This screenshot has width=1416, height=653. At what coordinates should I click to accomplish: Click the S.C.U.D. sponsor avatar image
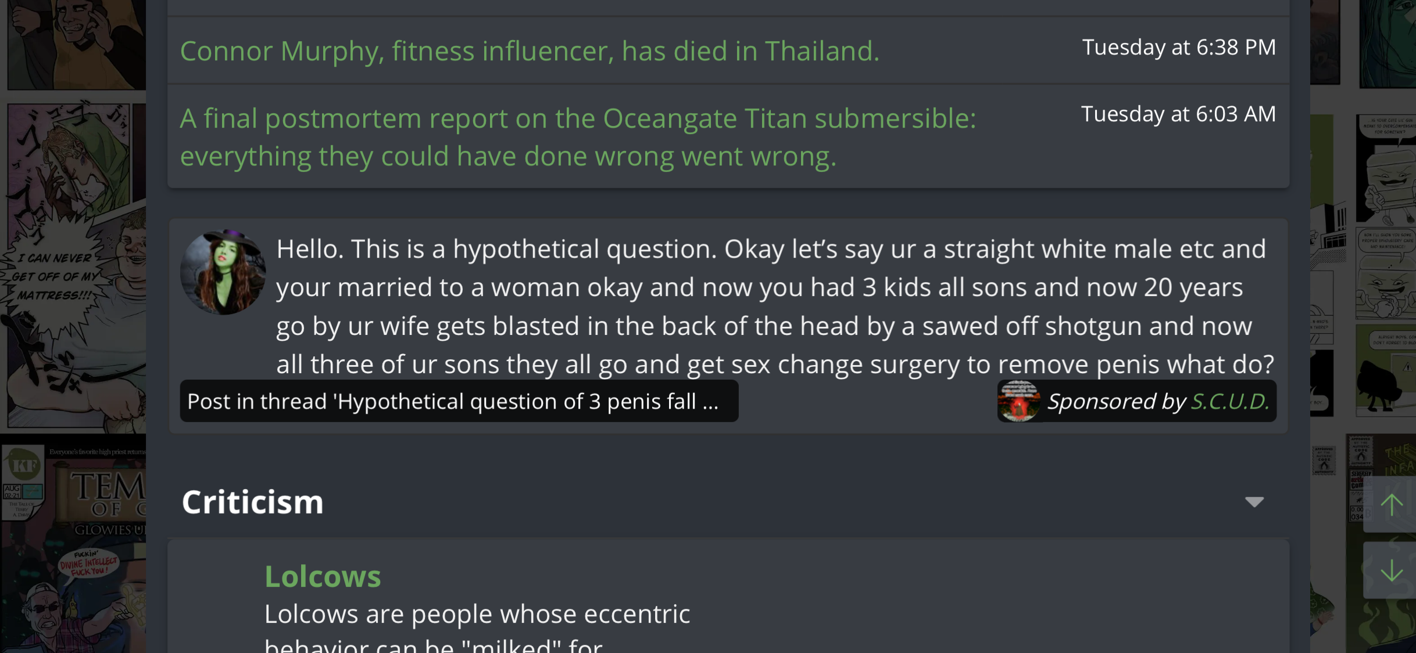[1019, 401]
